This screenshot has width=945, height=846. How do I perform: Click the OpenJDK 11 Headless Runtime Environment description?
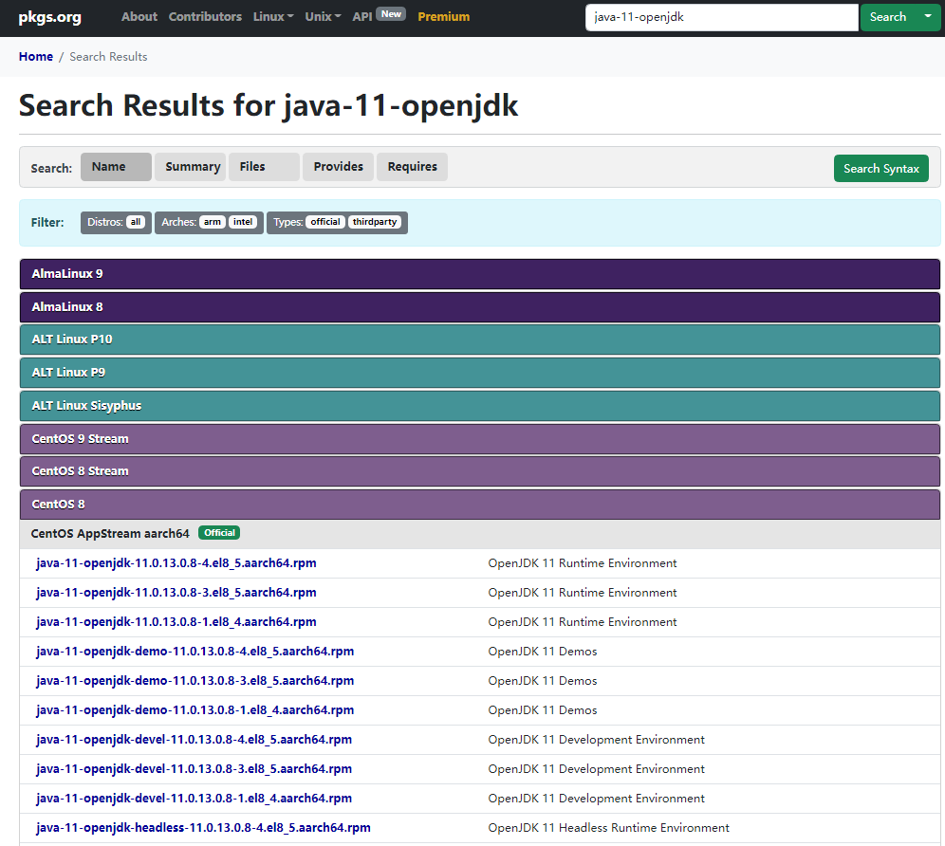coord(609,828)
